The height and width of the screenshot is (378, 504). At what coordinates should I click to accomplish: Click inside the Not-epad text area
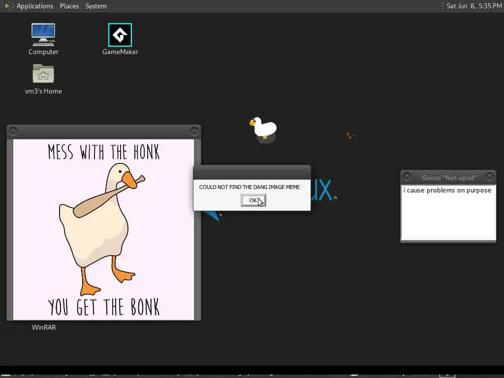[448, 212]
